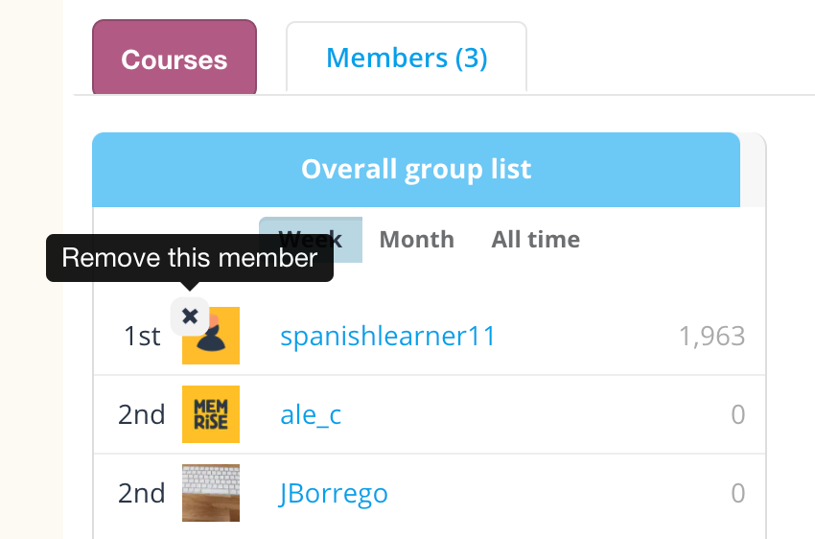Click the 2nd rank beside ale_c
This screenshot has width=815, height=539.
tap(142, 415)
